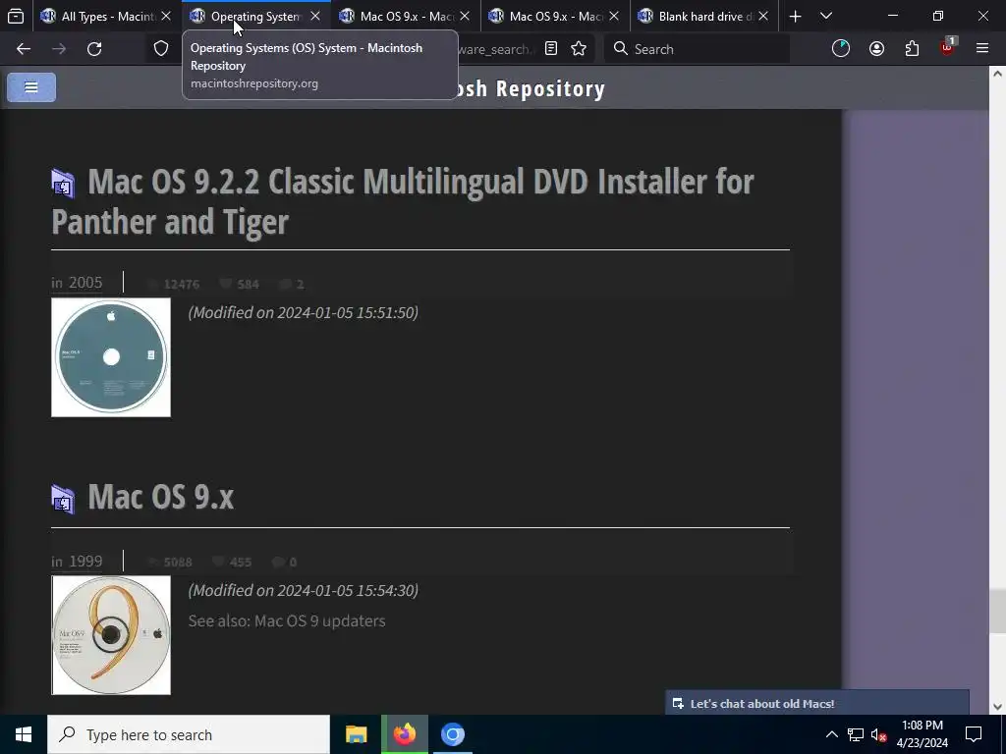Image resolution: width=1006 pixels, height=754 pixels.
Task: Click the Modified on 2024-01-05 15:51:50 text
Action: pyautogui.click(x=304, y=312)
